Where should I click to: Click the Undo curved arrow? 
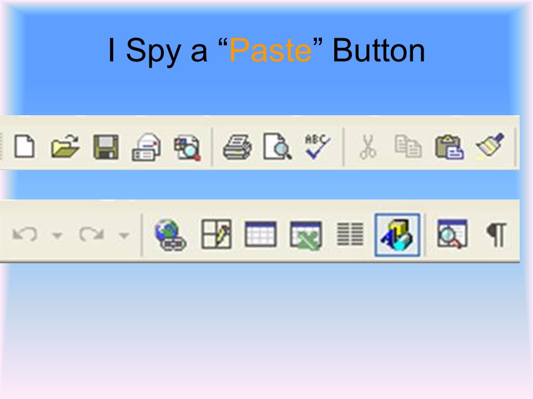24,234
